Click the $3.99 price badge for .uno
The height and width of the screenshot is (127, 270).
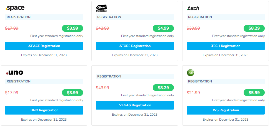tap(72, 92)
